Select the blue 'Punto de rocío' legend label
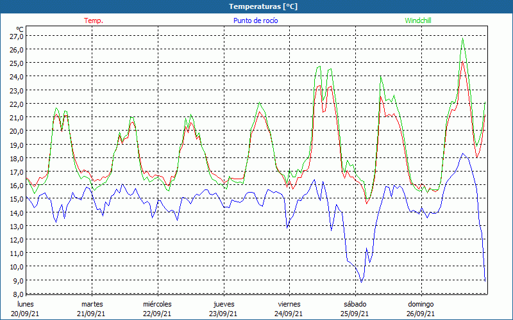Screen dimensions: 513x320 tap(255, 20)
